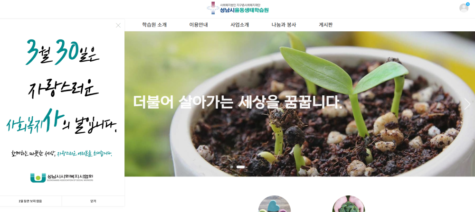475x212 pixels.
Task: Open the 사업소개 menu
Action: [x=239, y=25]
